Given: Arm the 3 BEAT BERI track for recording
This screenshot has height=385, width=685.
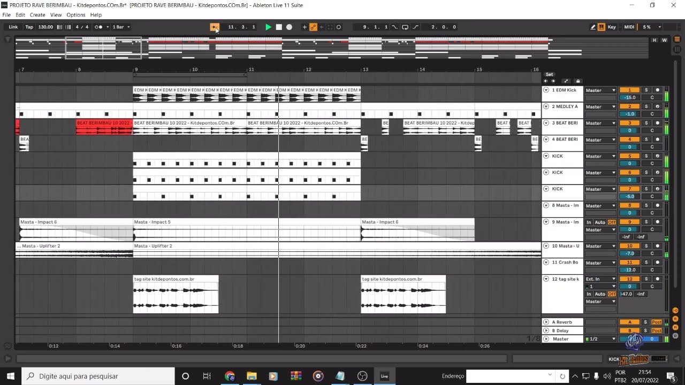Looking at the screenshot, I should [x=658, y=123].
